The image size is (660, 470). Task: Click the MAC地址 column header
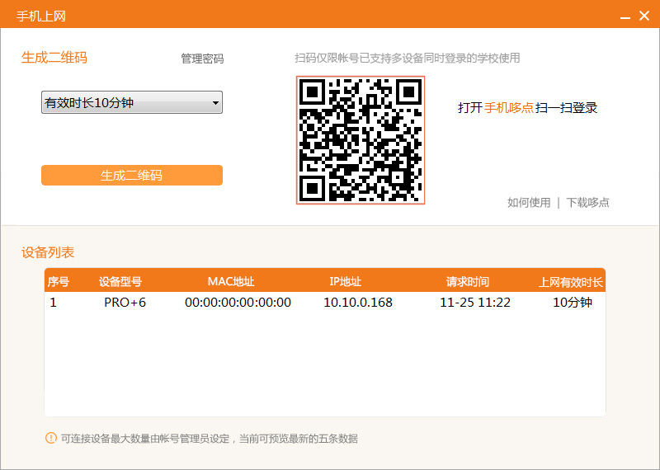point(231,281)
